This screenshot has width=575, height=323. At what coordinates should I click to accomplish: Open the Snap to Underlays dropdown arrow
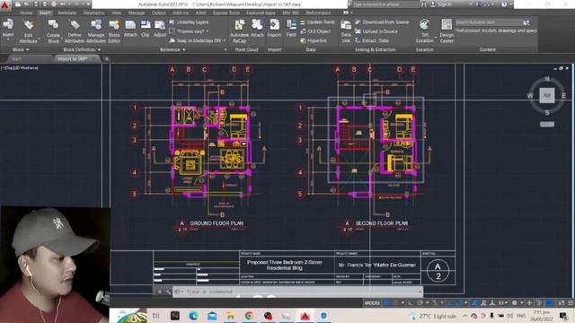224,40
